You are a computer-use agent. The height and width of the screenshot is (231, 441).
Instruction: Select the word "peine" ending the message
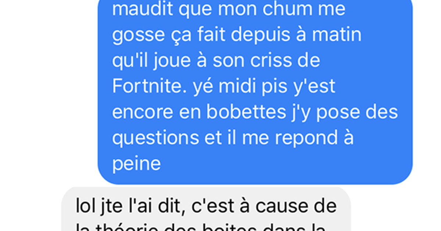(136, 164)
